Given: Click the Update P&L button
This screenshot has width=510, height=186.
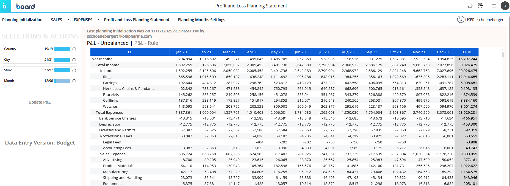Looking at the screenshot, I should click(40, 102).
